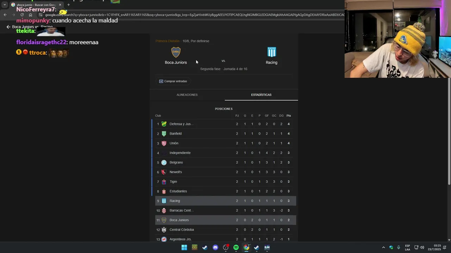Viewport: 451px width, 253px height.
Task: Open volume control in system tray
Action: coord(422,247)
